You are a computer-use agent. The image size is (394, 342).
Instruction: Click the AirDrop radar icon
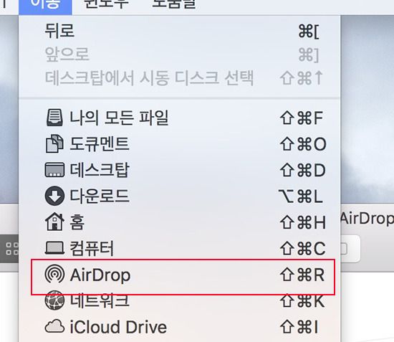pos(54,274)
